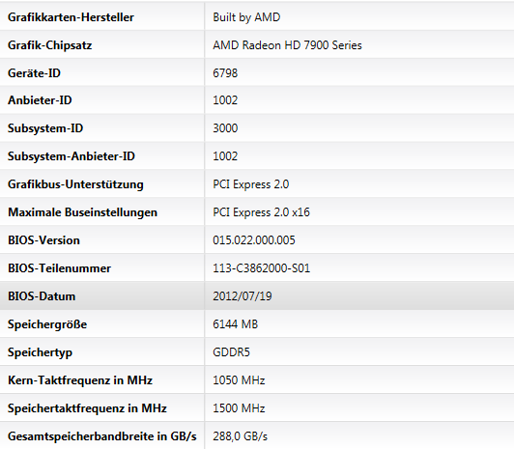This screenshot has height=449, width=514.
Task: Click the Subsystem-ID value 3000
Action: pos(225,128)
